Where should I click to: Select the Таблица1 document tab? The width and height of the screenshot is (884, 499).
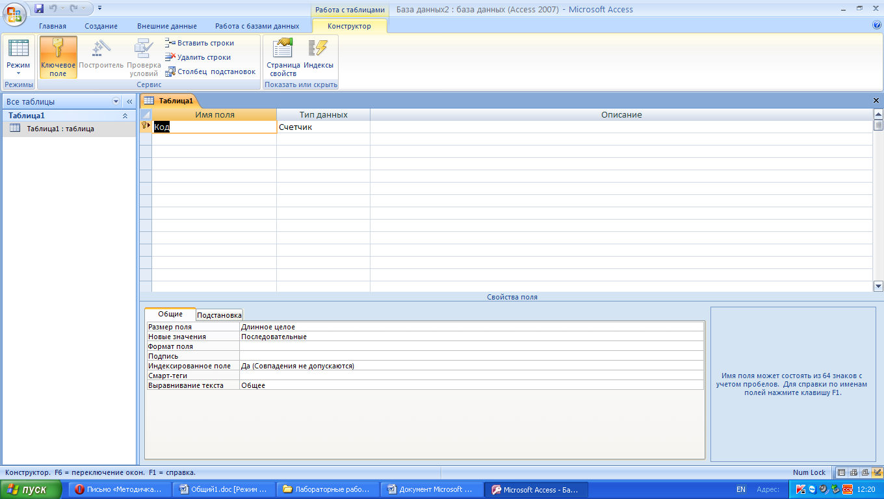coord(170,101)
